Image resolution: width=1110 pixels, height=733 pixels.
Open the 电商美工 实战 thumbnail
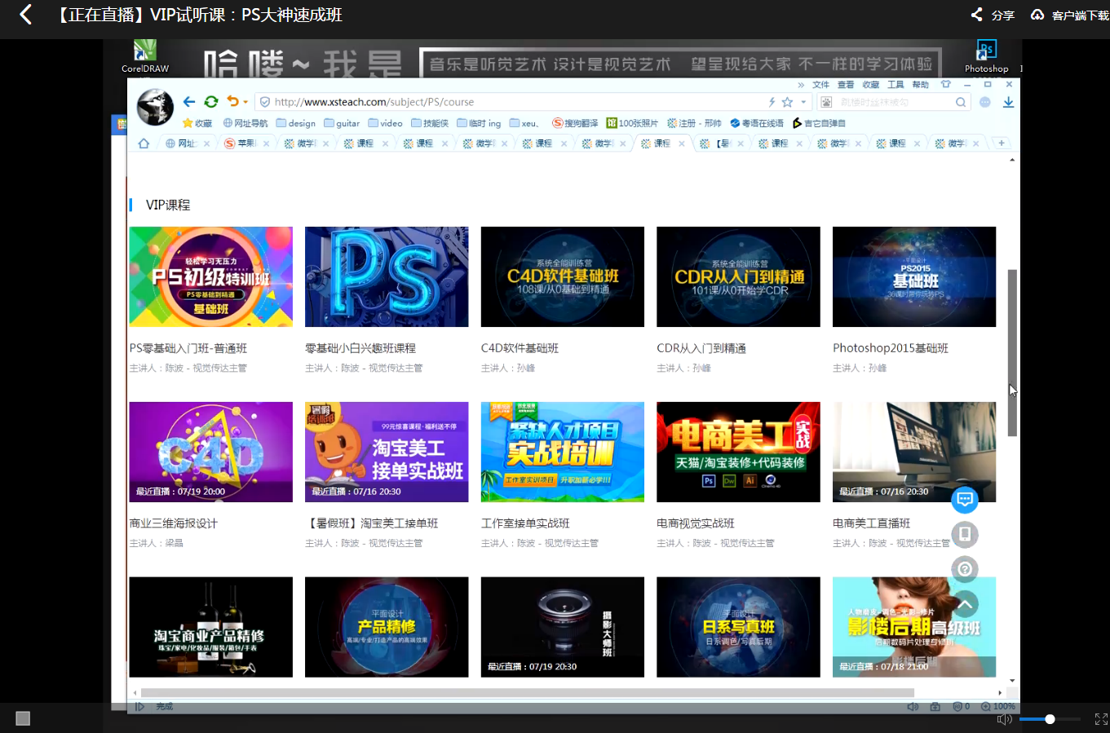738,452
